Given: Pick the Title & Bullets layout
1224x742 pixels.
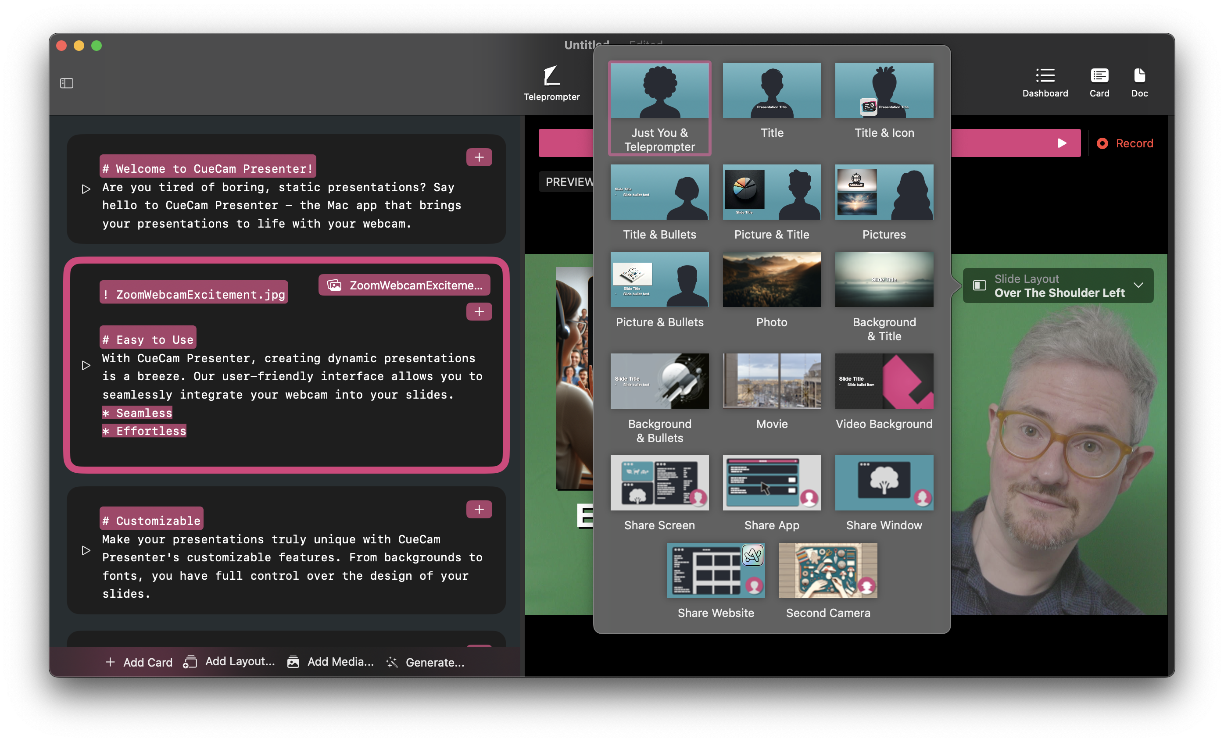Looking at the screenshot, I should point(659,203).
